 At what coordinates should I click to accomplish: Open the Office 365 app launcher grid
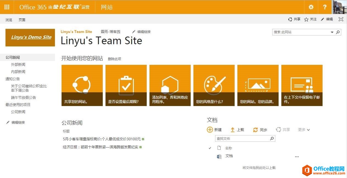coord(7,7)
